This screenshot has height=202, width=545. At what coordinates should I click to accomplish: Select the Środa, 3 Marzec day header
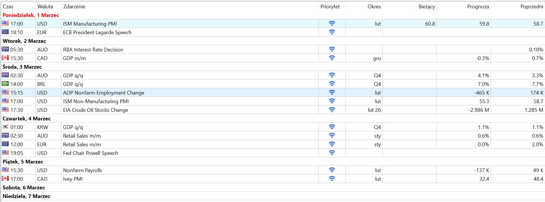click(22, 67)
